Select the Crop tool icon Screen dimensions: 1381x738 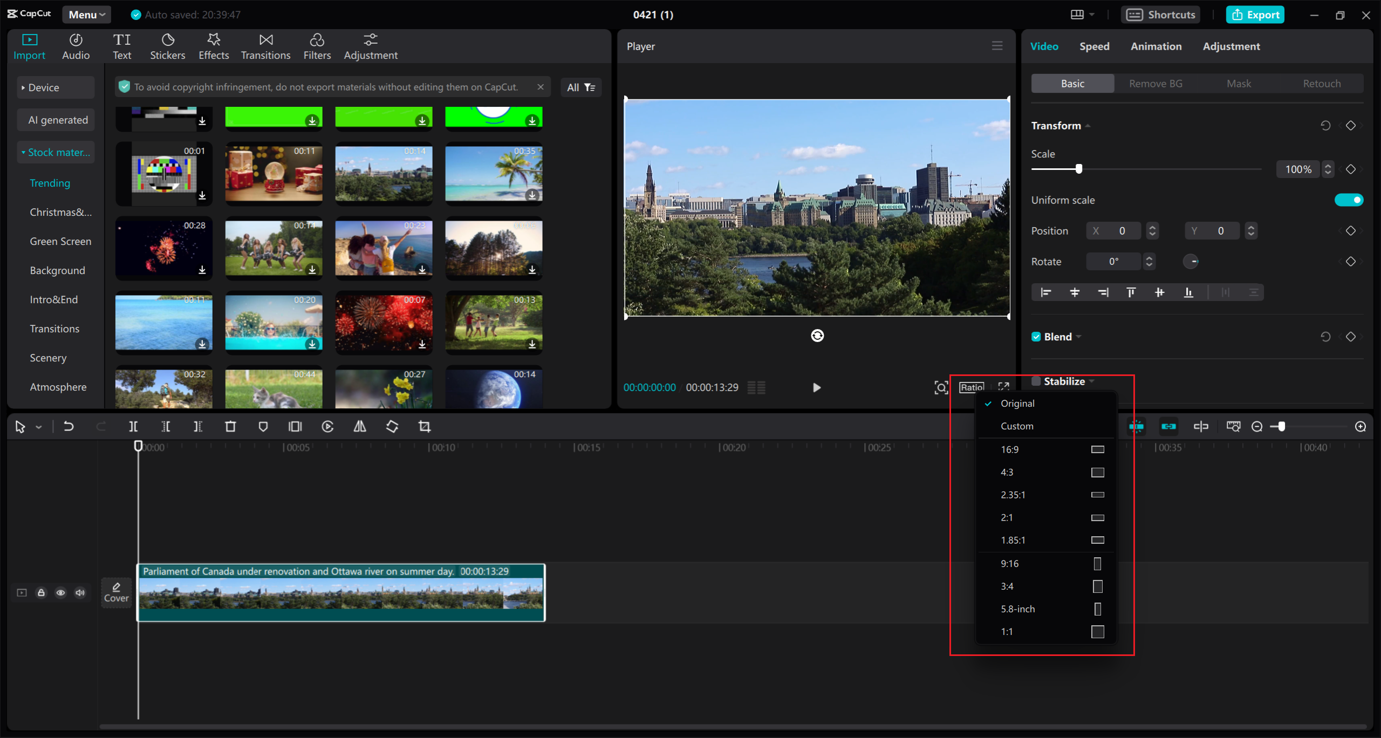pos(423,426)
